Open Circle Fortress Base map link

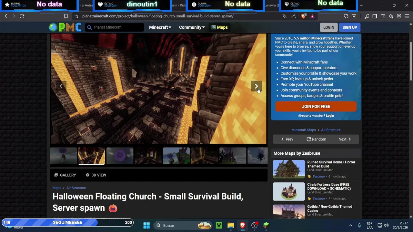pyautogui.click(x=329, y=186)
